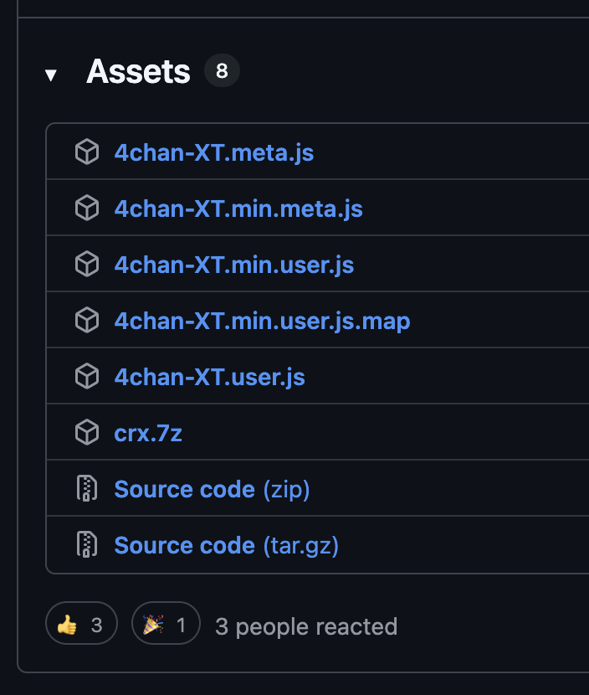Viewport: 589px width, 695px height.
Task: Download Source code (zip) archive
Action: [x=212, y=489]
